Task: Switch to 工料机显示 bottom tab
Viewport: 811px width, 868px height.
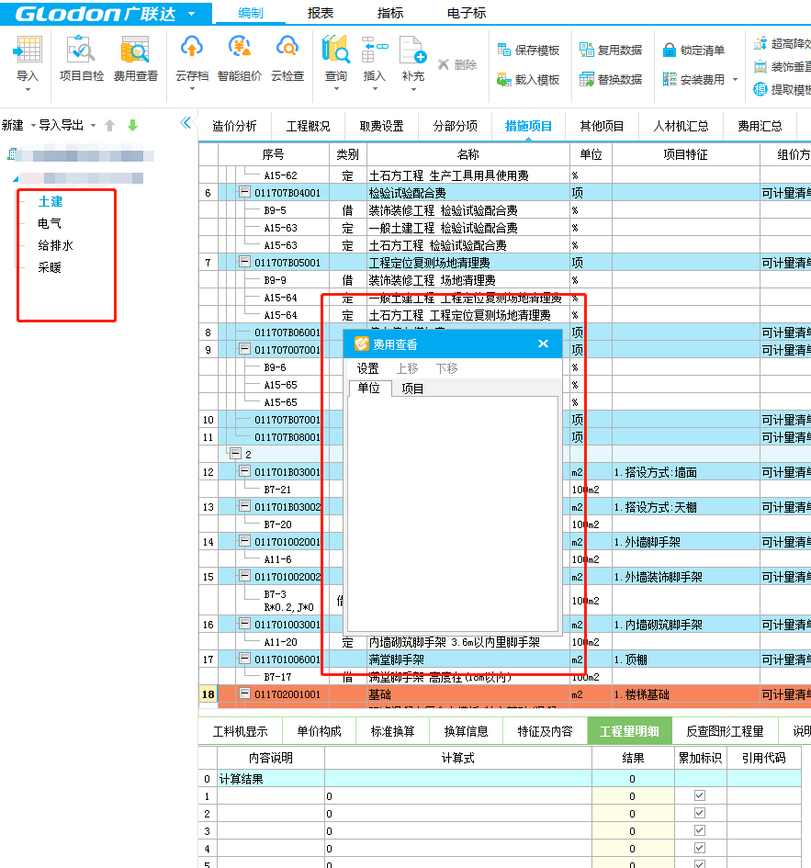Action: (x=241, y=731)
